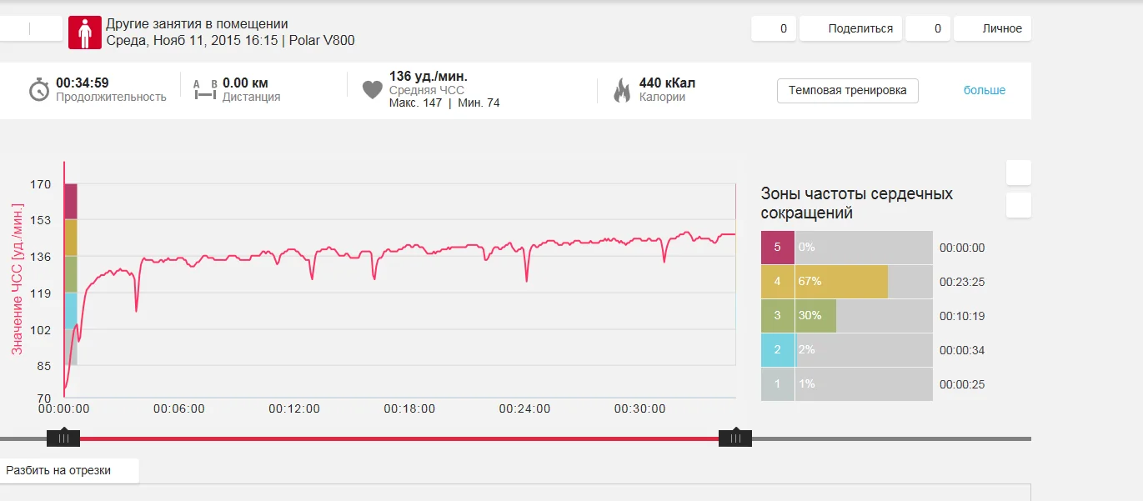
Task: Select the zone 1 gray tile
Action: coord(778,384)
